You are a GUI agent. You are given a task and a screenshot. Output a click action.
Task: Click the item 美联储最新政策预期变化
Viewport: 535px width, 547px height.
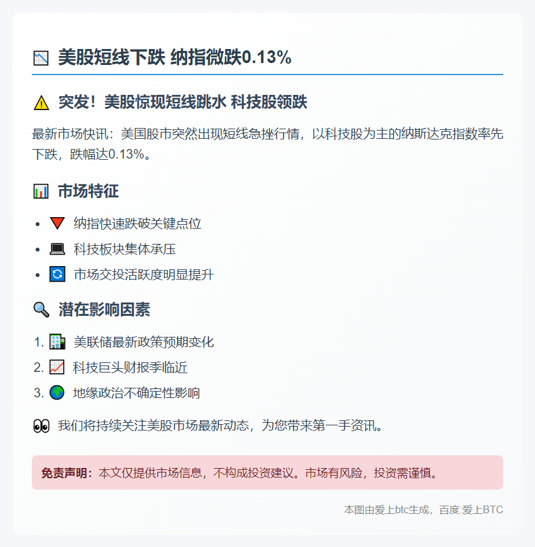tap(144, 342)
